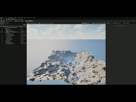Open the Add content cube icon menu

tap(16, 21)
